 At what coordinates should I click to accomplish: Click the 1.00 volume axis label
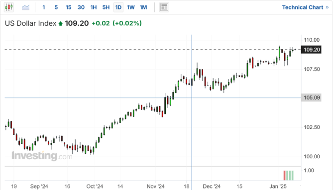click(x=309, y=171)
